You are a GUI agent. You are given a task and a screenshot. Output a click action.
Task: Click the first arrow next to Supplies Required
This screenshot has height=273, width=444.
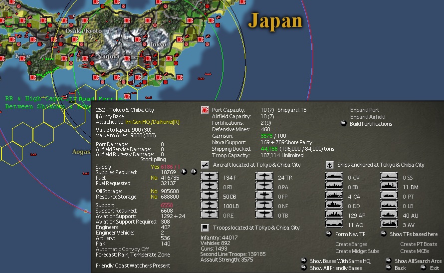pyautogui.click(x=184, y=172)
